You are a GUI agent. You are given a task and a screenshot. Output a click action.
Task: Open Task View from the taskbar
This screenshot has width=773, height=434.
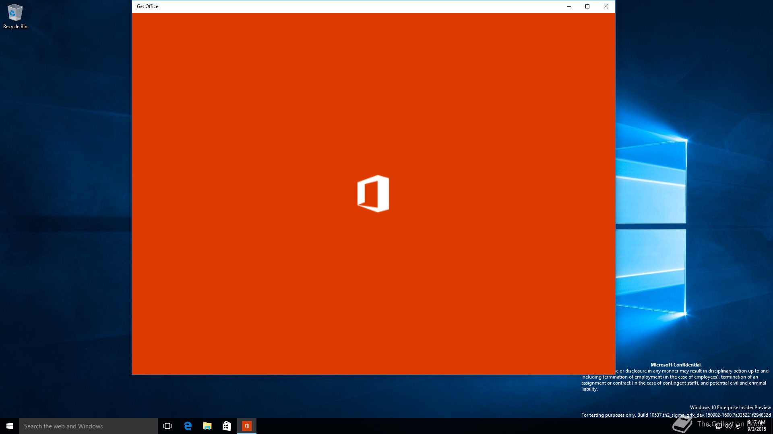tap(167, 426)
